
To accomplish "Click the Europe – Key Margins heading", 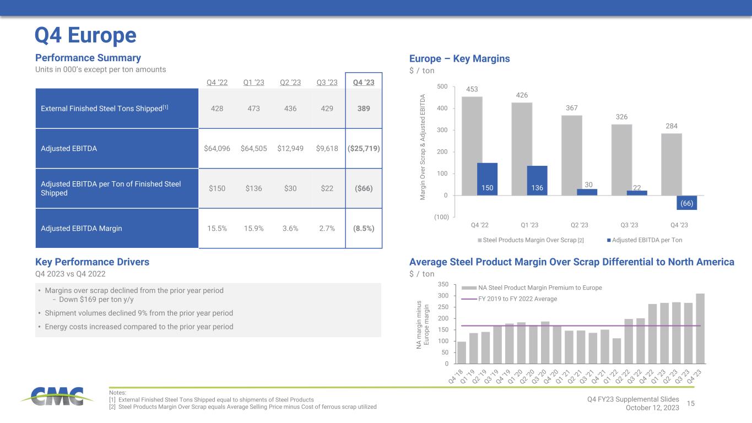I will pyautogui.click(x=459, y=58).
